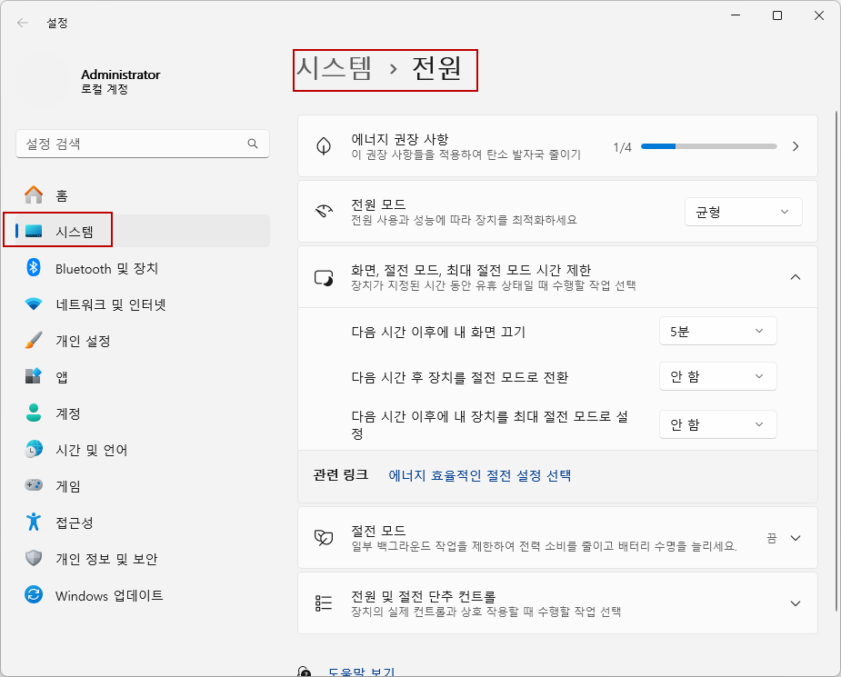Click the 전원 및 절전 단추 컨트롤 list icon
Viewport: 841px width, 677px height.
click(324, 603)
